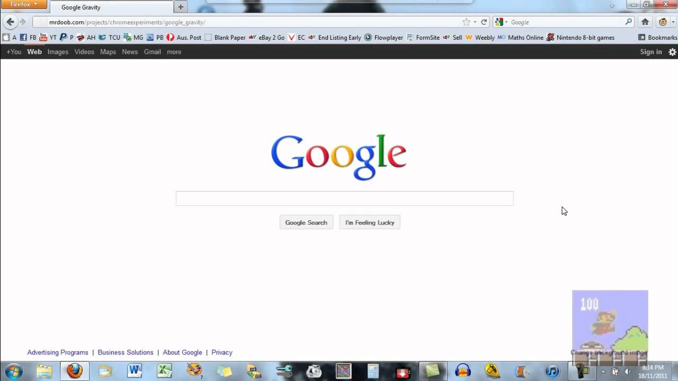Open the PayPal P bookmark
Screen dimensions: 678x381
pyautogui.click(x=67, y=38)
